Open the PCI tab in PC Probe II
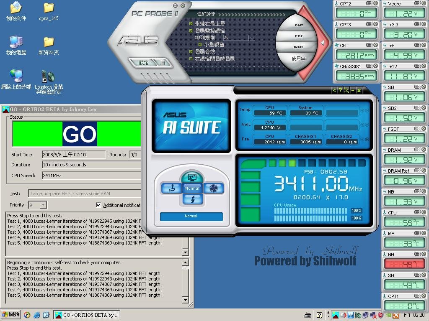This screenshot has height=321, width=429. (x=298, y=36)
